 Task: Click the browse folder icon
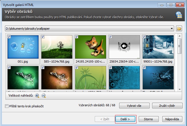(179, 28)
